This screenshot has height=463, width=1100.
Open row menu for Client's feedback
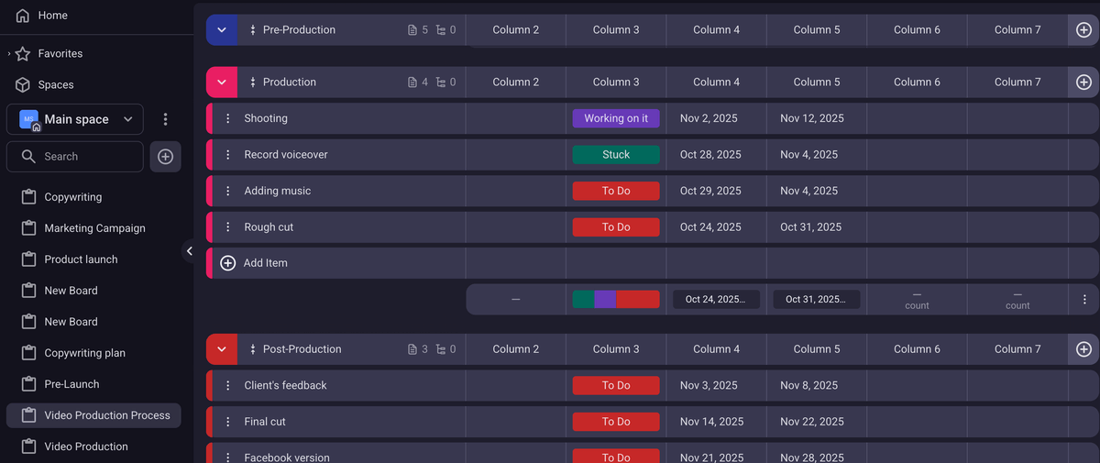click(227, 386)
